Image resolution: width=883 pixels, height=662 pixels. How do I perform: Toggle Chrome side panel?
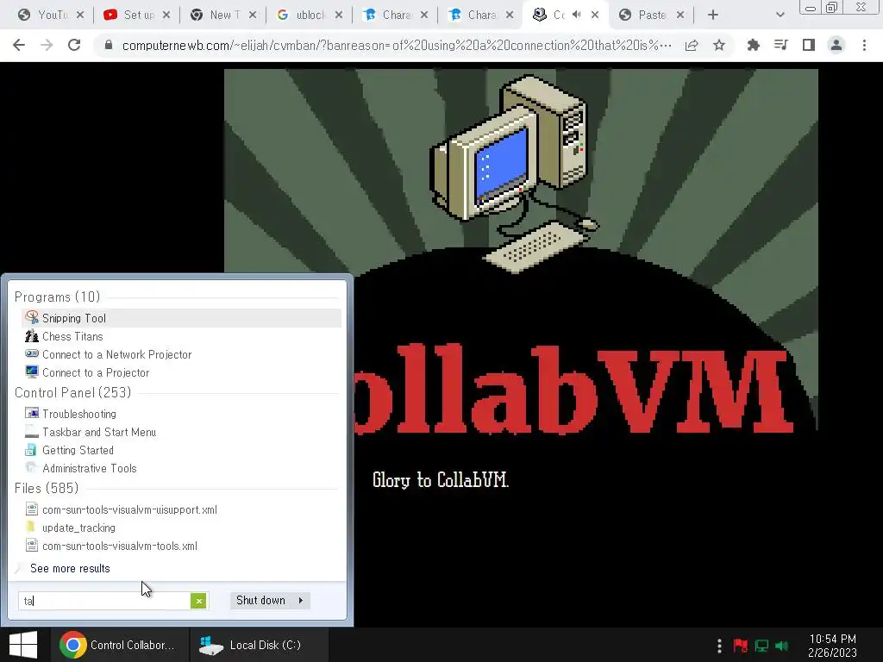click(x=809, y=45)
